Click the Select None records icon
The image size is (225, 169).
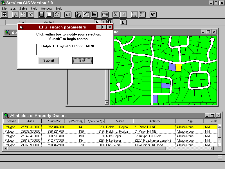[49, 15]
